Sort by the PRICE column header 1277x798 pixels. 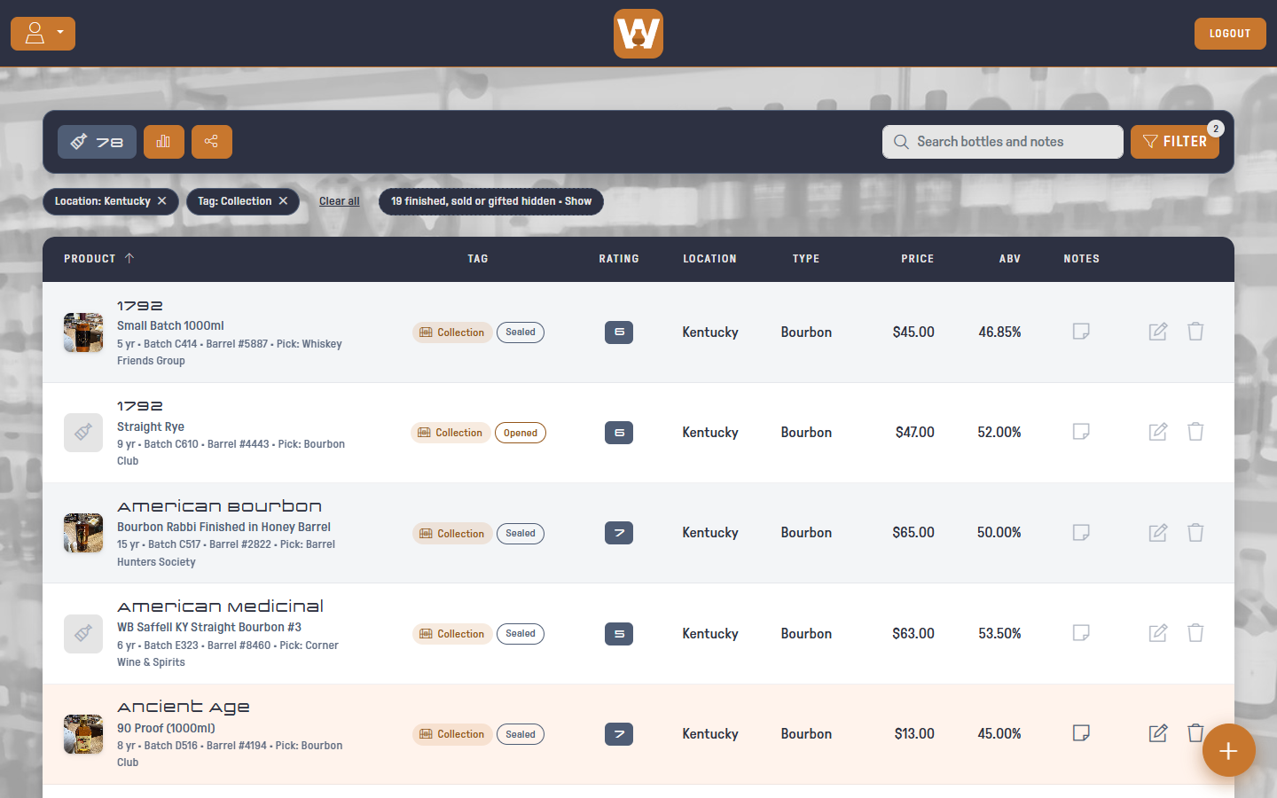click(918, 259)
